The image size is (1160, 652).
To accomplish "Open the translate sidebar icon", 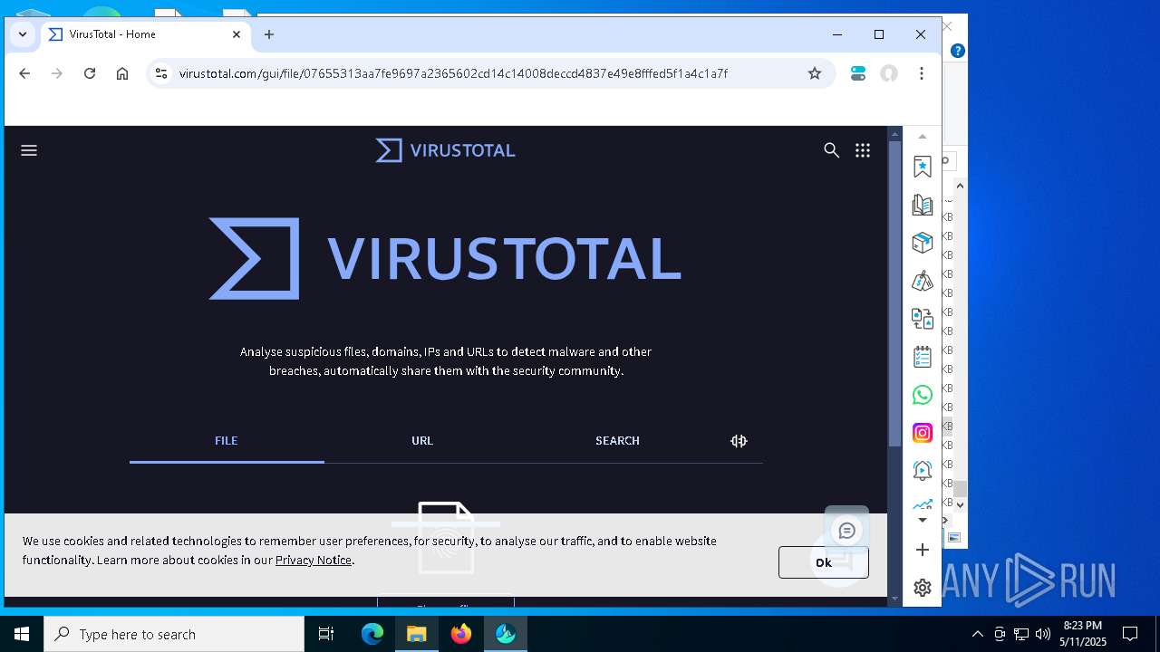I will [923, 319].
